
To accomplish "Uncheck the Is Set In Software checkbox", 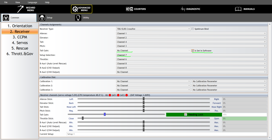I will click(193, 51).
